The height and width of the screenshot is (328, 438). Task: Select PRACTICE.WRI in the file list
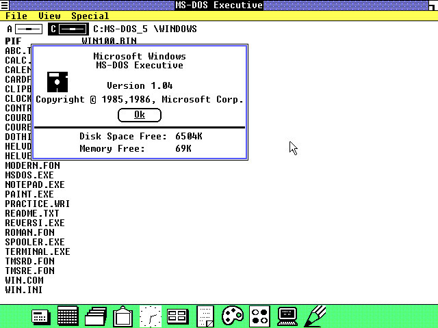[38, 204]
